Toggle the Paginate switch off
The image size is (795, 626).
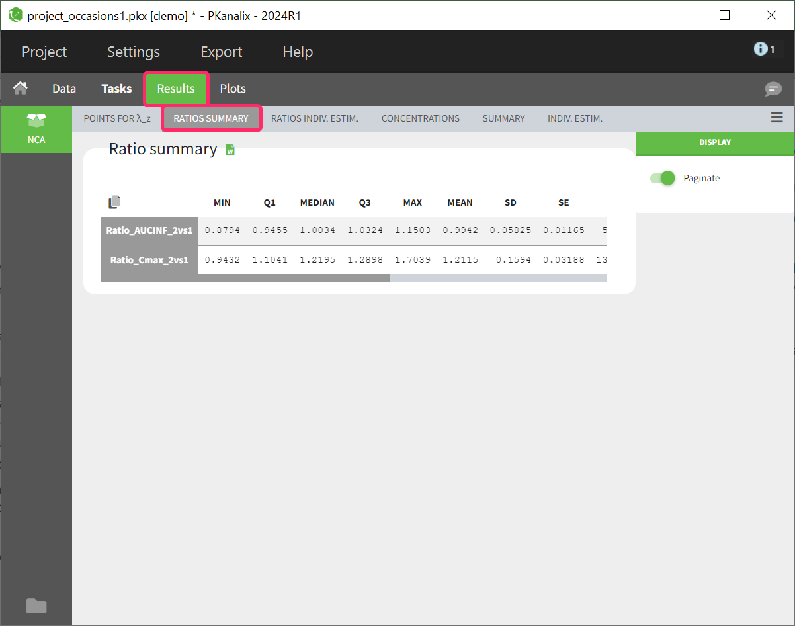click(x=663, y=178)
